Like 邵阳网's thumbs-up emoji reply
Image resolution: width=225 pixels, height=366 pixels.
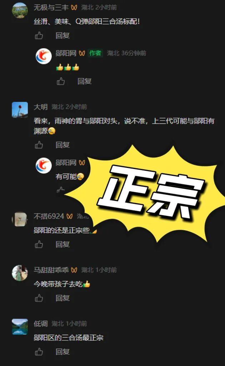tap(61, 81)
